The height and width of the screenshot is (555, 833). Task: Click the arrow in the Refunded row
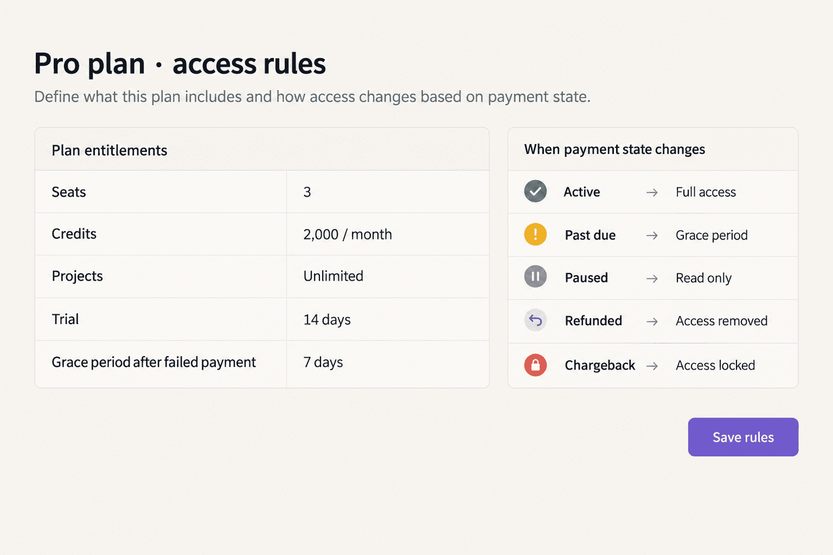tap(652, 321)
